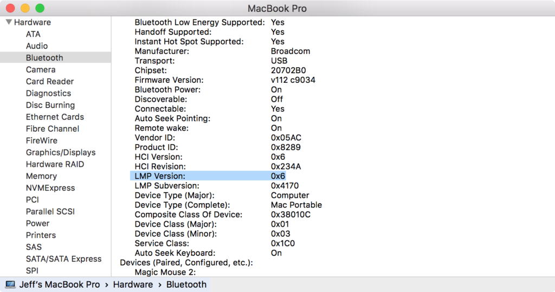Open the Card Reader section
Image resolution: width=555 pixels, height=292 pixels.
pos(50,81)
